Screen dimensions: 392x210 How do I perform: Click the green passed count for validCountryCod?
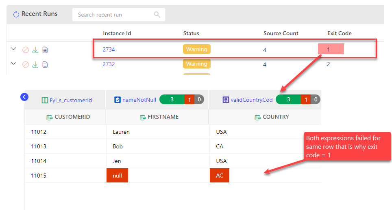(288, 99)
